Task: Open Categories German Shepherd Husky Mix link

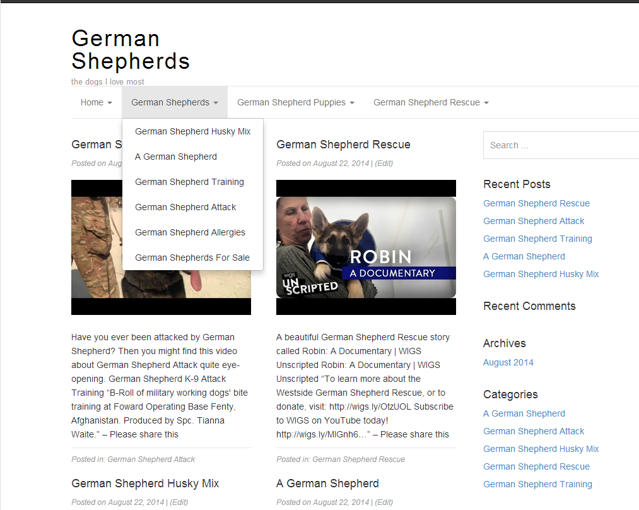Action: (541, 449)
